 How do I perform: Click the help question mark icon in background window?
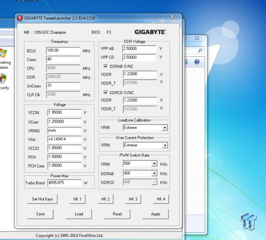197,62
